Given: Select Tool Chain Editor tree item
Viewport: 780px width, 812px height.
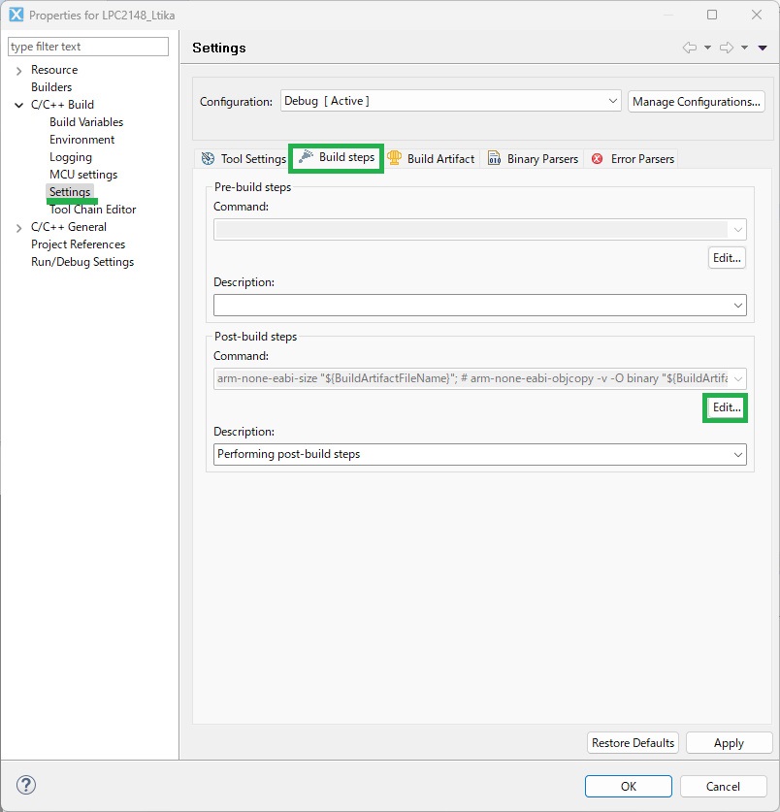Looking at the screenshot, I should point(92,210).
